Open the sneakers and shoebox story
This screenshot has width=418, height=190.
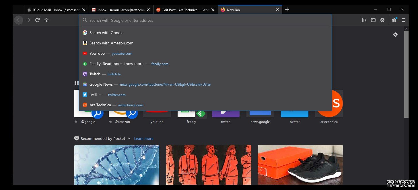point(300,165)
